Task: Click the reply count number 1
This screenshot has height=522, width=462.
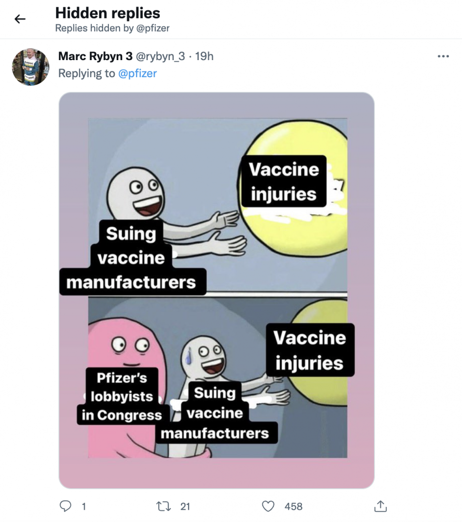Action: click(84, 507)
